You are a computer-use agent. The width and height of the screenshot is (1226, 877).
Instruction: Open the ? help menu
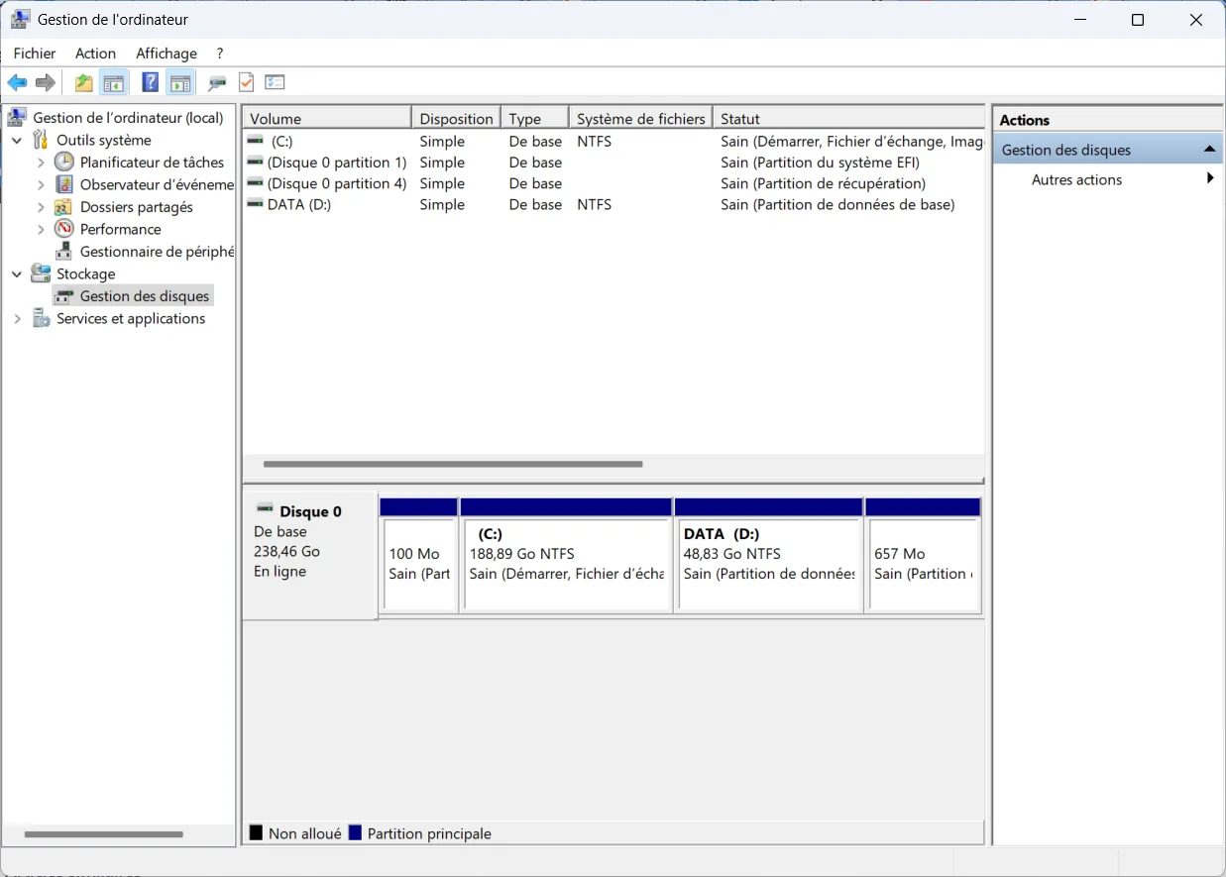(x=220, y=54)
